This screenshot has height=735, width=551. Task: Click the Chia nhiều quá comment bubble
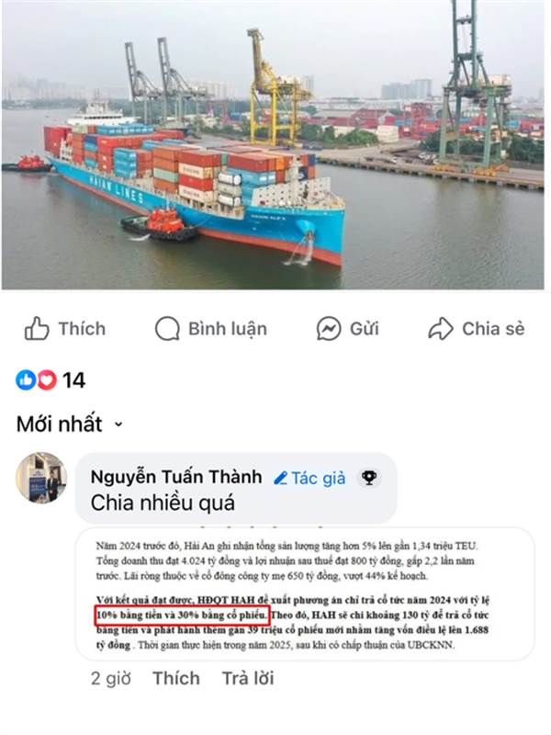[x=236, y=488]
